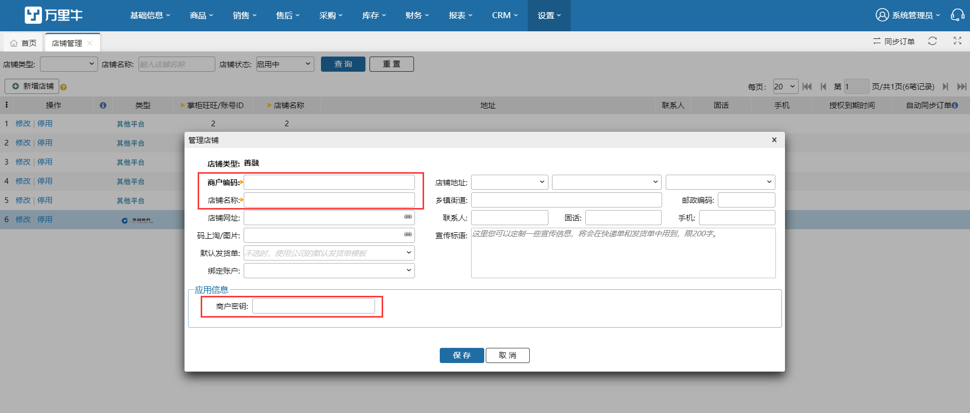
Task: Click 修改 link in row 6
Action: (x=23, y=219)
